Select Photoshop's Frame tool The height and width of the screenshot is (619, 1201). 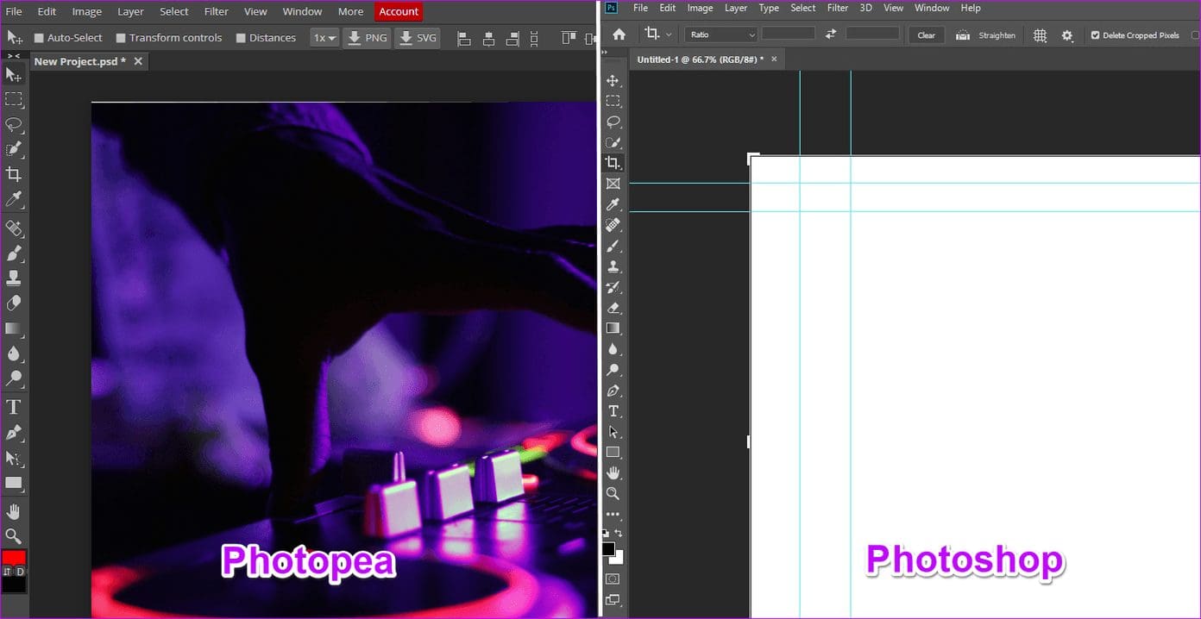[613, 184]
